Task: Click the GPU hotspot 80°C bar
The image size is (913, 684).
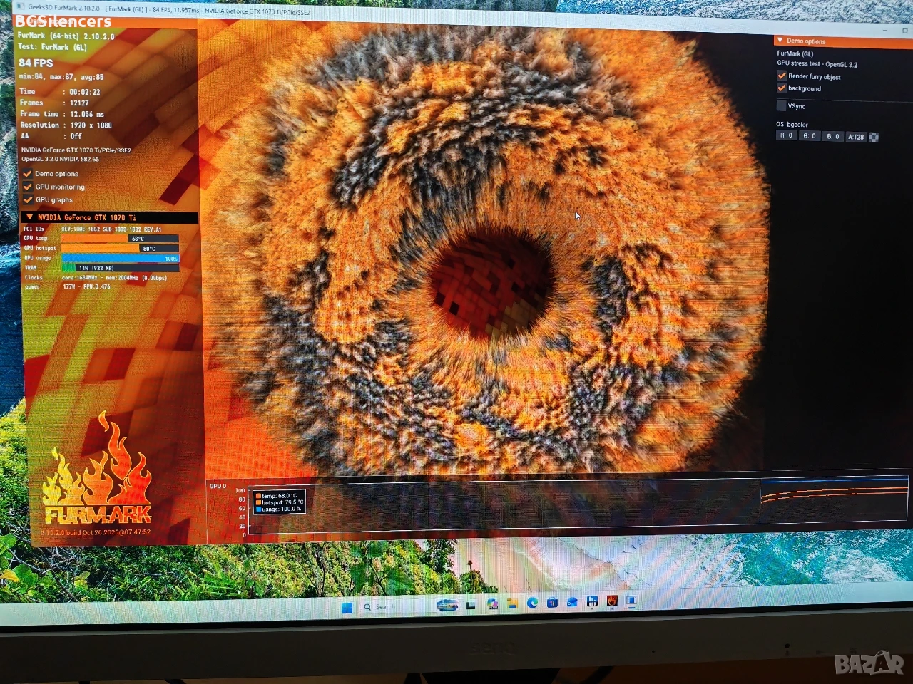Action: [x=120, y=249]
